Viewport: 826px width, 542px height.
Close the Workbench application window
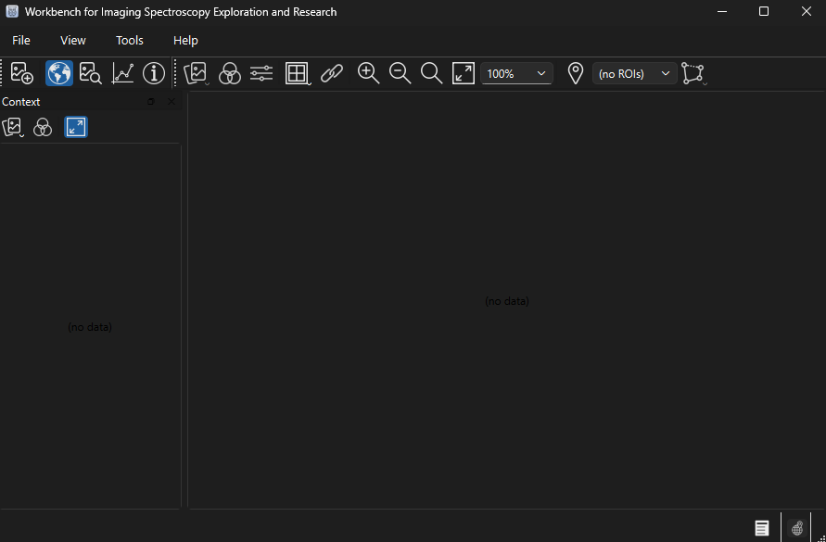pyautogui.click(x=806, y=12)
